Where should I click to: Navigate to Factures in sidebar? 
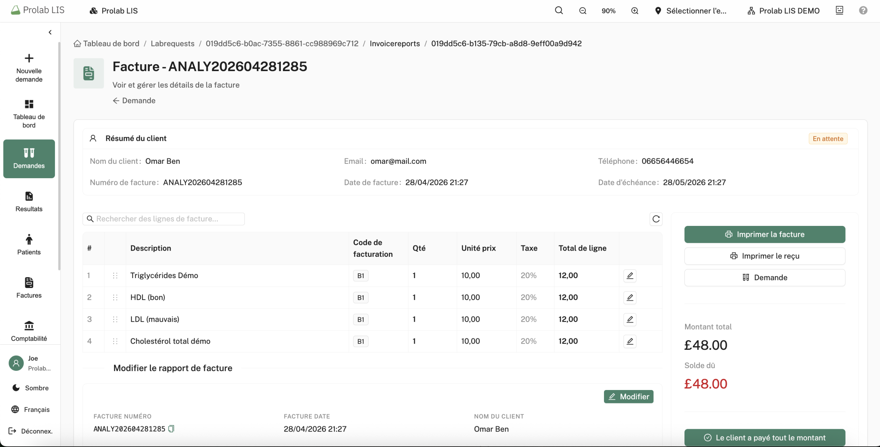(x=29, y=288)
